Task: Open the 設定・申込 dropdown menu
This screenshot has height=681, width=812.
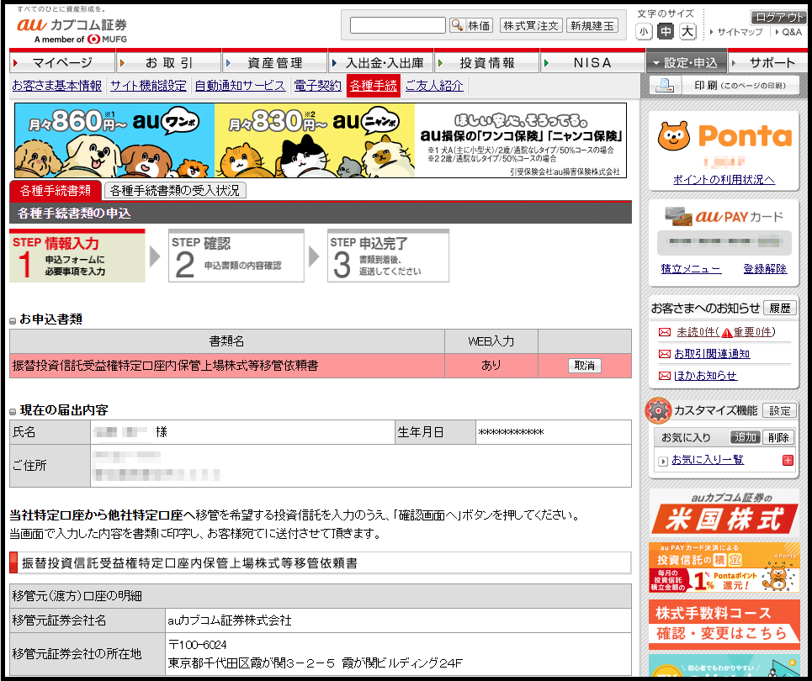Action: (685, 63)
